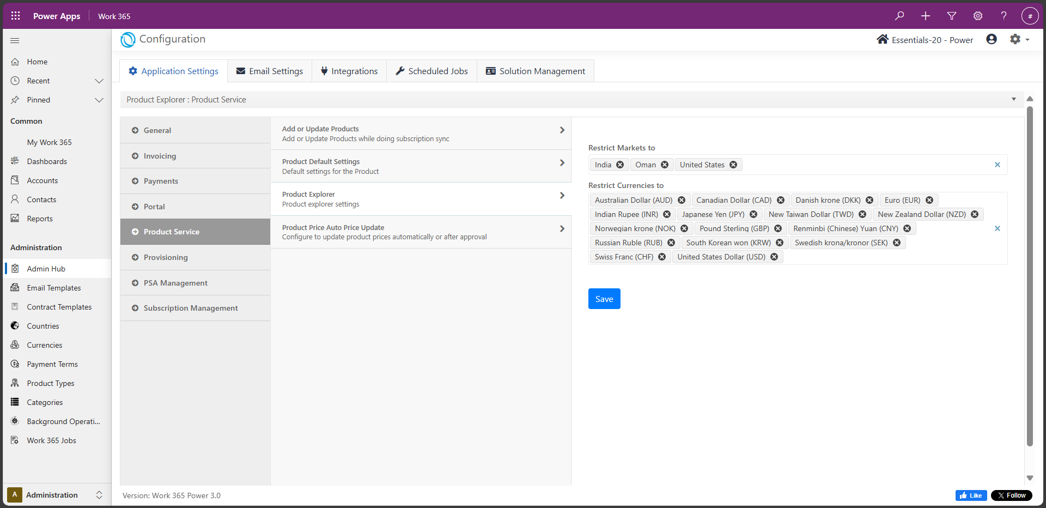
Task: Click the X Follow button
Action: click(x=1012, y=495)
